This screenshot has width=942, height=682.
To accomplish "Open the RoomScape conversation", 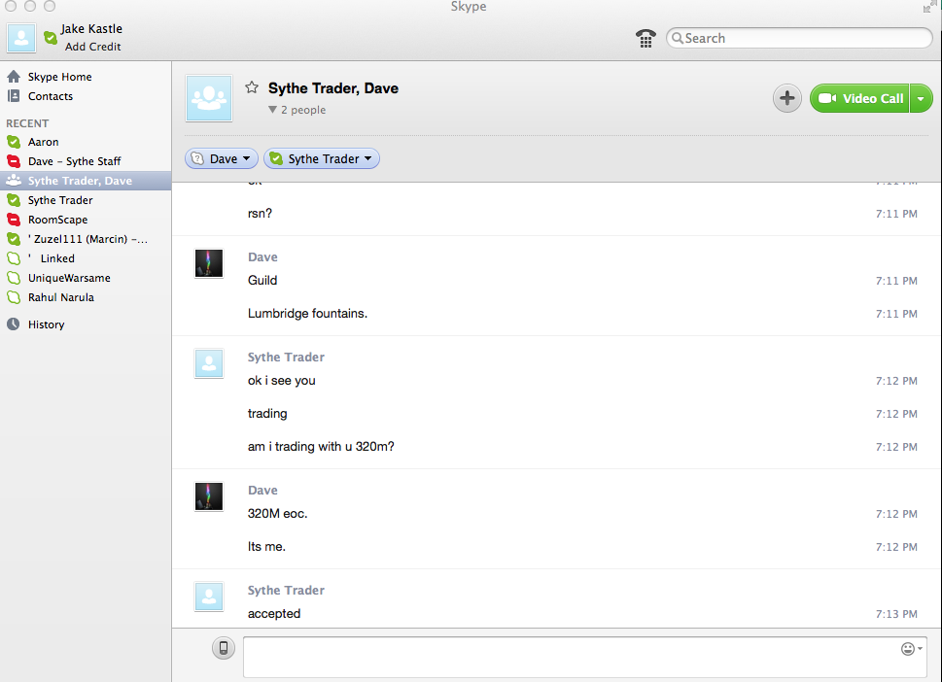I will 86,220.
